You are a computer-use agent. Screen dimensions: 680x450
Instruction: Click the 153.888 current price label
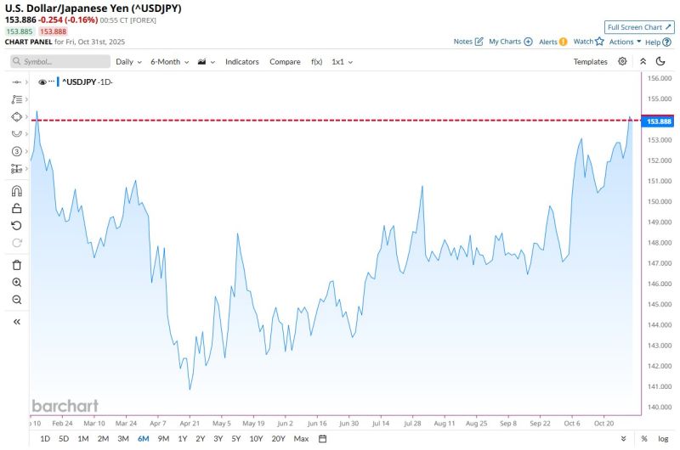(658, 121)
